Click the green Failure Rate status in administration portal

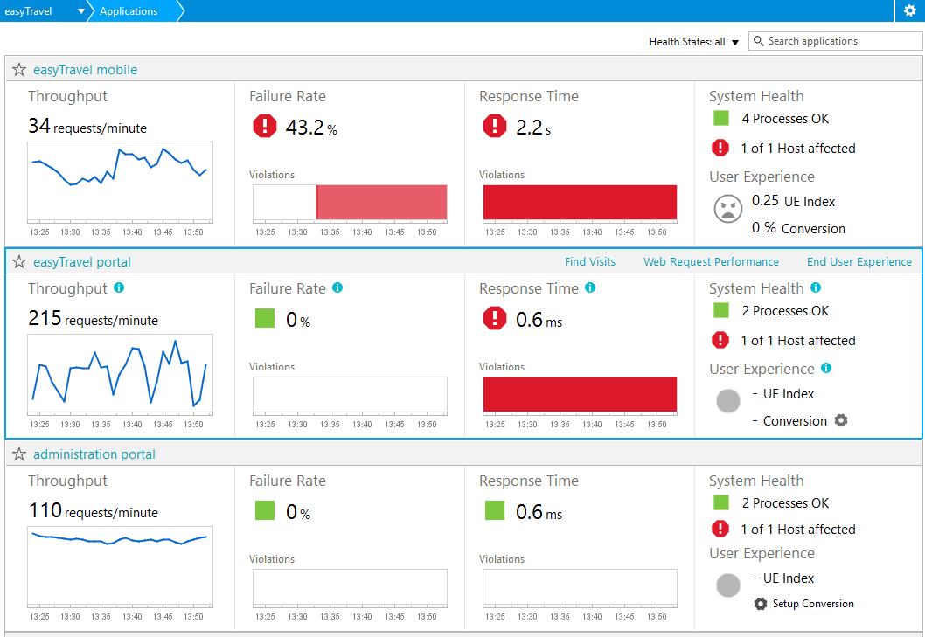[265, 510]
